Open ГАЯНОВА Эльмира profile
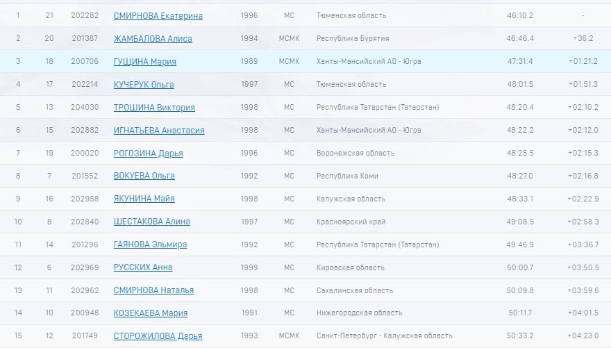Screen dimensions: 611x348 (x=150, y=245)
